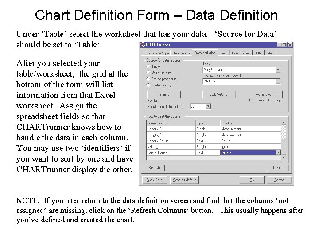Switch to the Chart name/type tab
The width and height of the screenshot is (319, 239).
[156, 53]
